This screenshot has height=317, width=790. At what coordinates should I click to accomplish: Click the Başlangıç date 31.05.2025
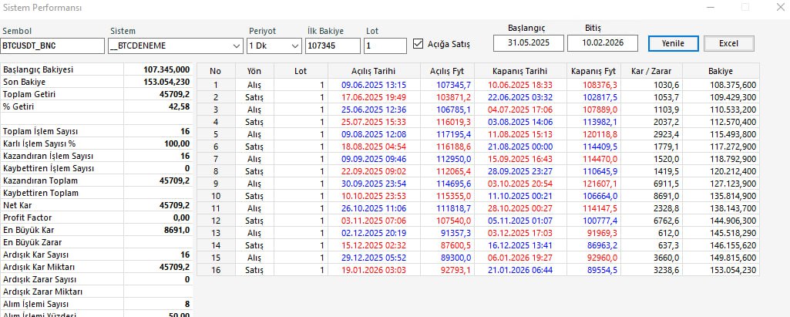tap(529, 43)
